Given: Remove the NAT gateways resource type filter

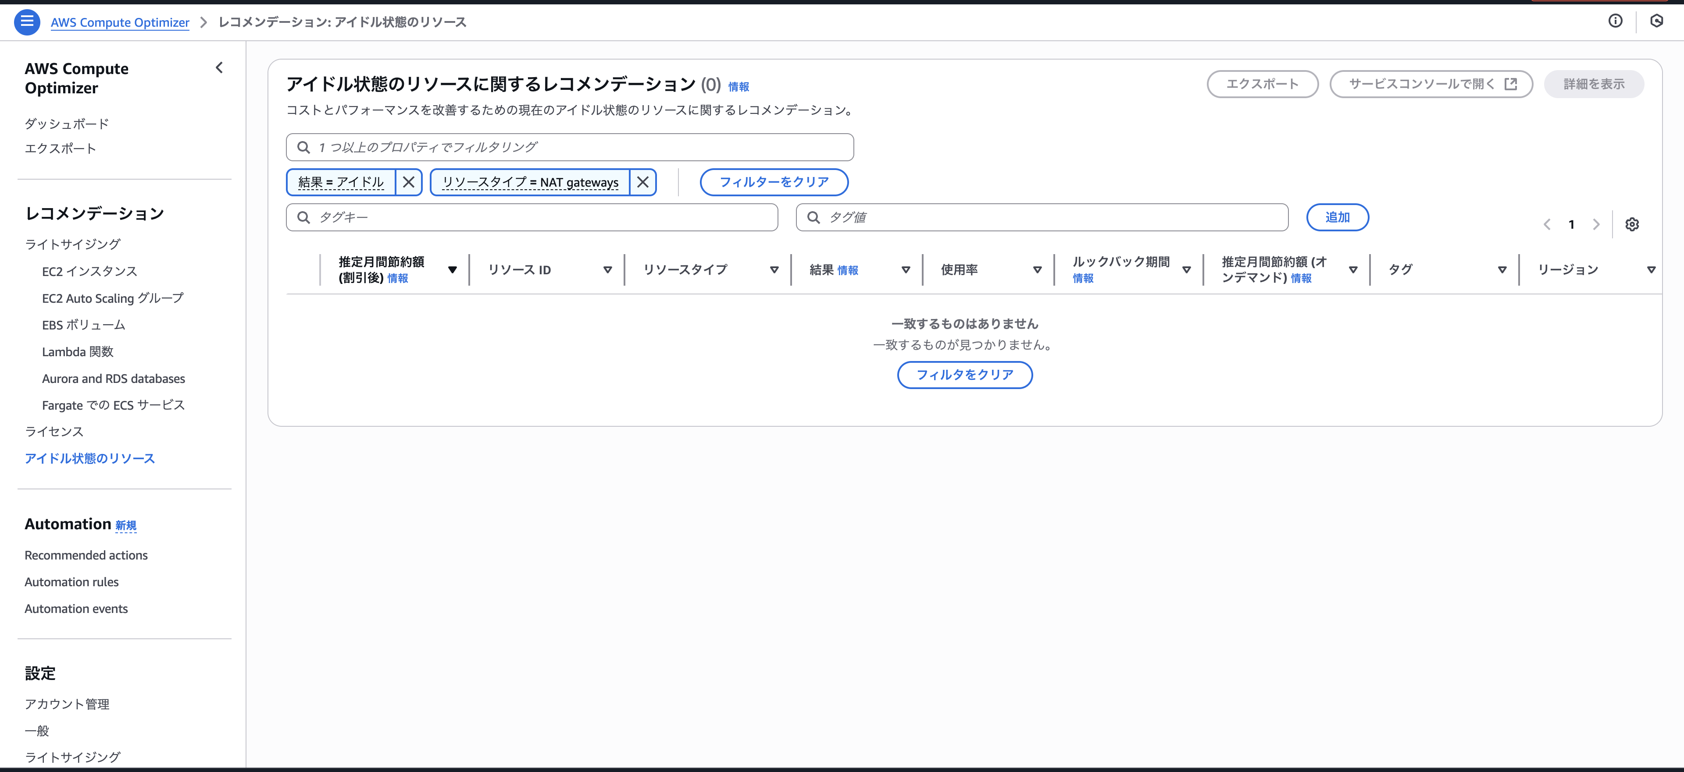Looking at the screenshot, I should tap(642, 182).
